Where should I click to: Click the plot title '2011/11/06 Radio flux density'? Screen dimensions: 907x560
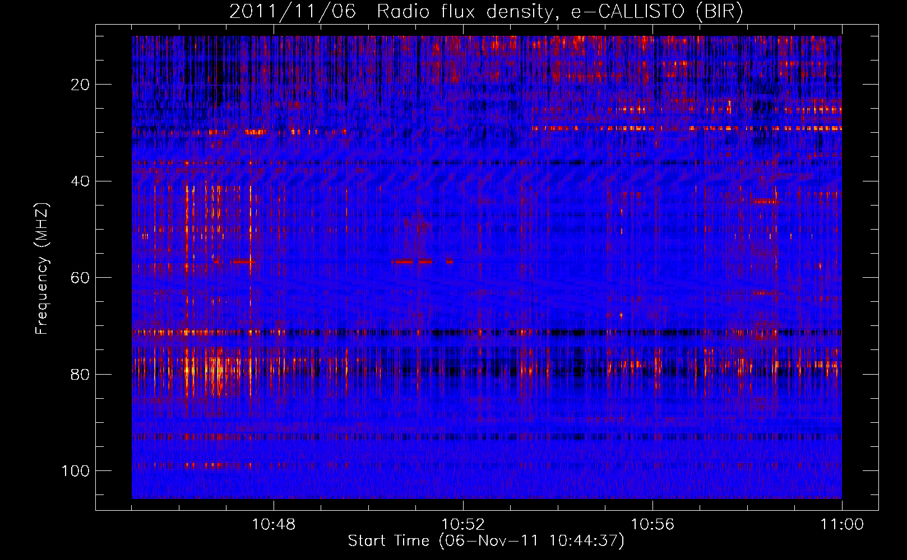(486, 11)
